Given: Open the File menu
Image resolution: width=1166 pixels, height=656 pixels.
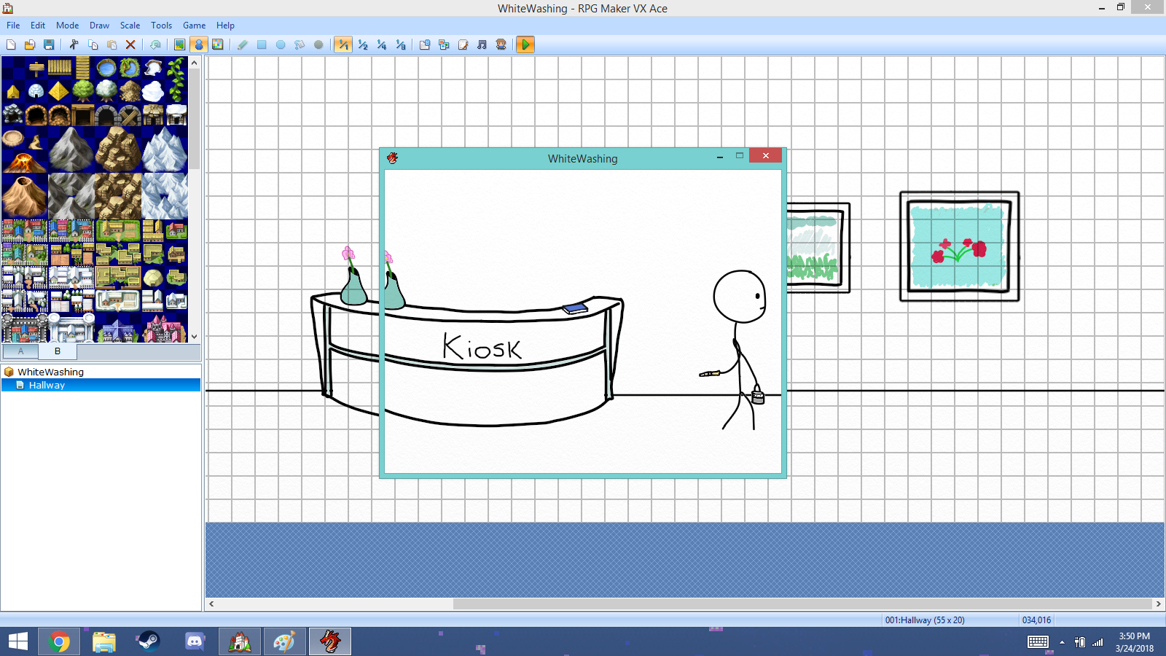Looking at the screenshot, I should click(x=13, y=26).
